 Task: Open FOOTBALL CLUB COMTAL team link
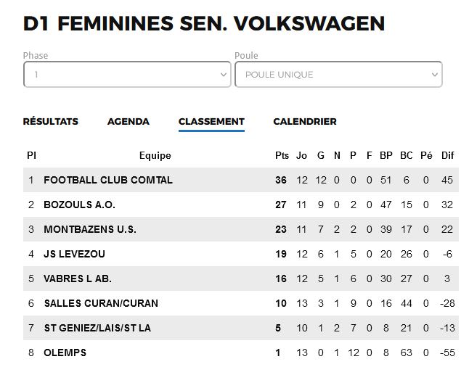[108, 180]
